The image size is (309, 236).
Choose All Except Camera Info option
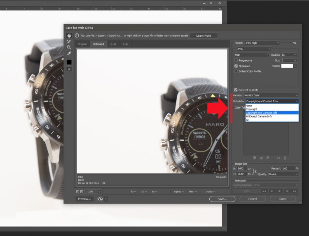[x=272, y=116]
